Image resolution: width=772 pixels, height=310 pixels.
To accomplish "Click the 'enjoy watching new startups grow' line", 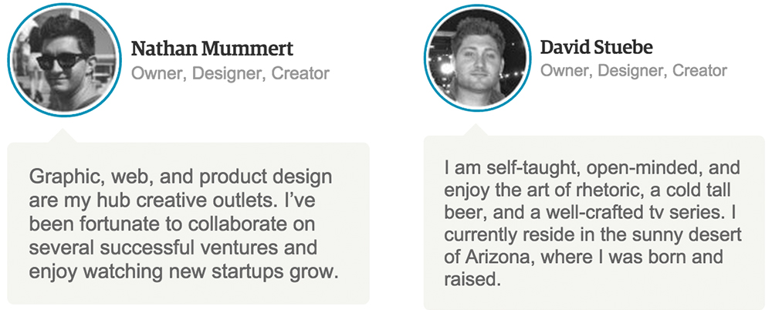I will [x=185, y=271].
